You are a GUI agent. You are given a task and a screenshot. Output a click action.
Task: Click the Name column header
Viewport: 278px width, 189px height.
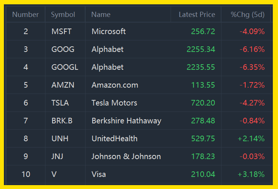101,15
